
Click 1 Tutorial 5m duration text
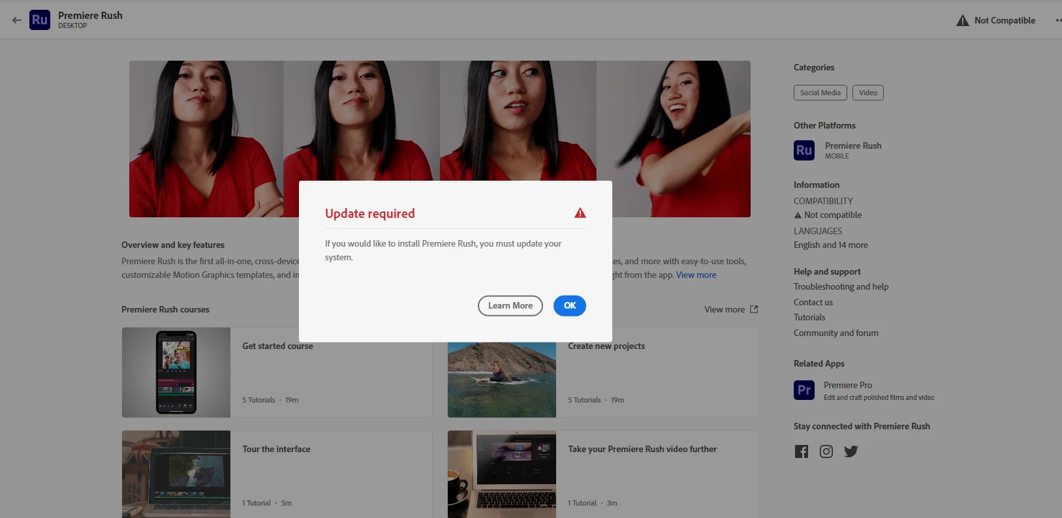[267, 504]
